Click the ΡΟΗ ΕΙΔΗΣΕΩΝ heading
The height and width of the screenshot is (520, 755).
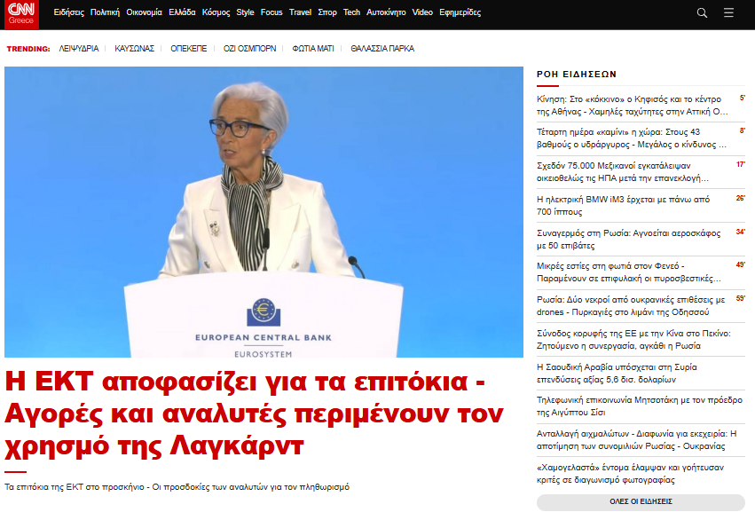tap(577, 75)
